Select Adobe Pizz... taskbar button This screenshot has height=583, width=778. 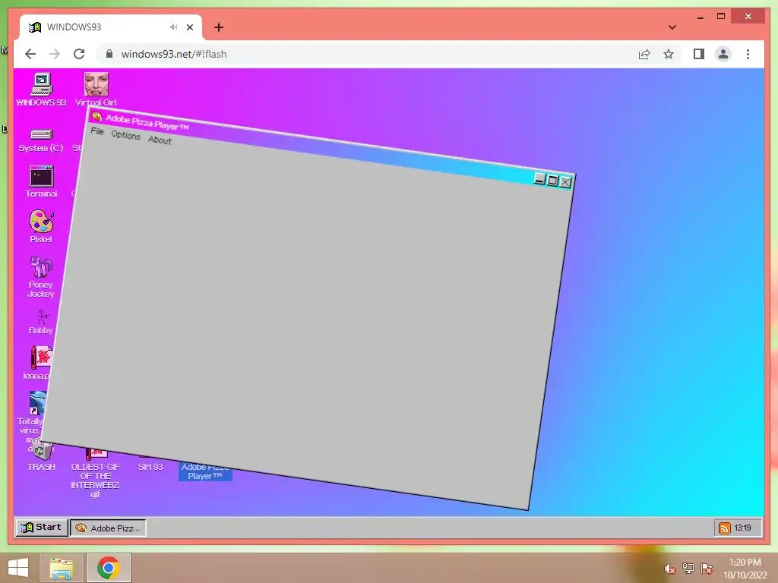(108, 528)
